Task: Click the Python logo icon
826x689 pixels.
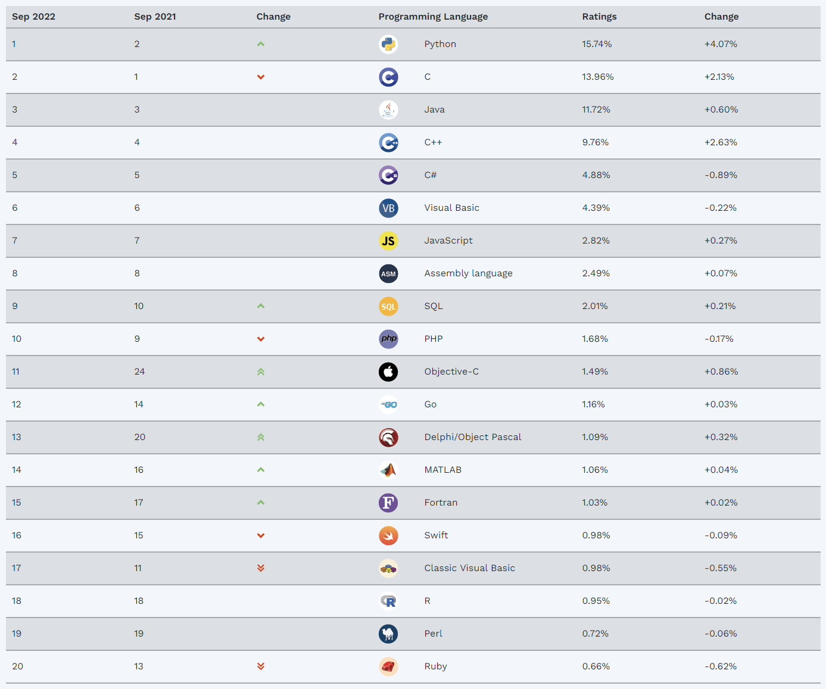Action: click(x=388, y=44)
